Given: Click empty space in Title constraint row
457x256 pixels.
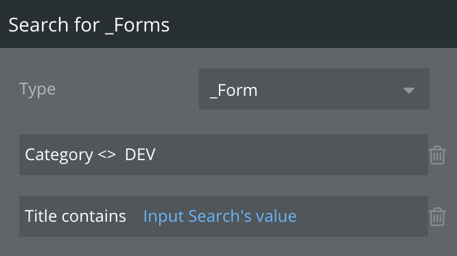Looking at the screenshot, I should (362, 216).
